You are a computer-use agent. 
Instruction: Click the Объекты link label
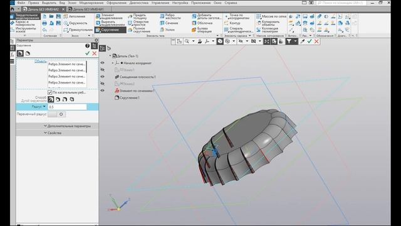point(40,62)
